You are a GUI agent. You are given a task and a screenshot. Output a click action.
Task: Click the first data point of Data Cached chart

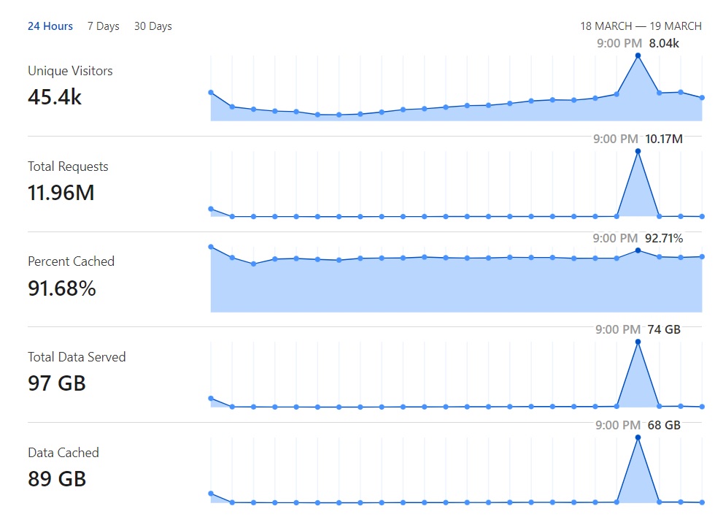click(211, 494)
